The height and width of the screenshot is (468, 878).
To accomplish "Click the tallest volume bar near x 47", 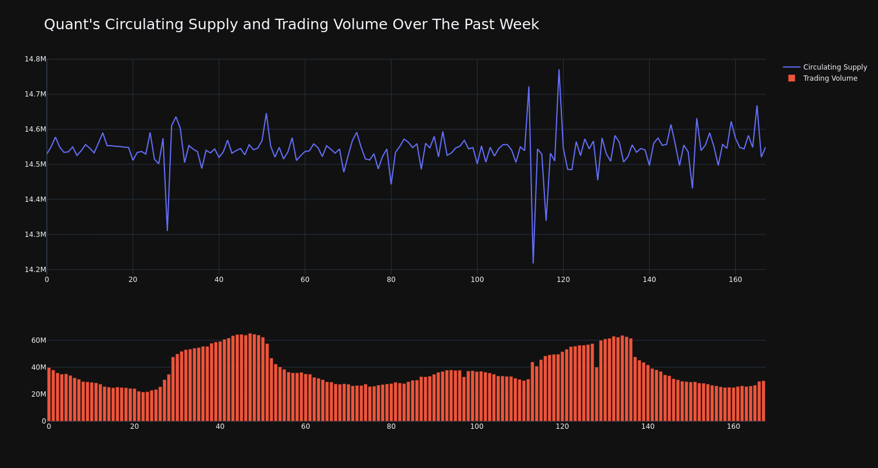I will [x=250, y=377].
